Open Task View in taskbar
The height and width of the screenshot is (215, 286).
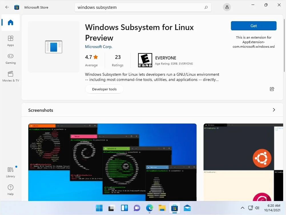pyautogui.click(x=111, y=208)
